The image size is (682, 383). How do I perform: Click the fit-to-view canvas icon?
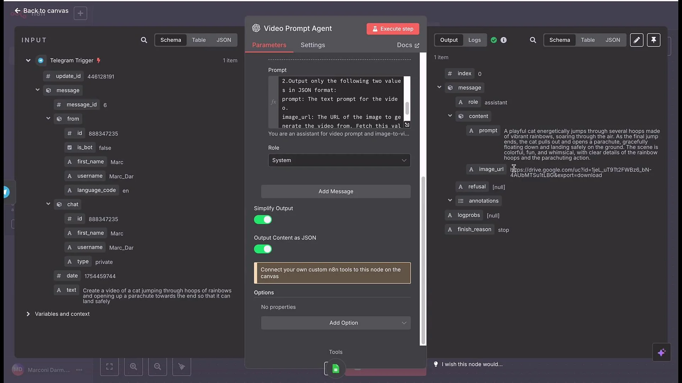click(109, 366)
